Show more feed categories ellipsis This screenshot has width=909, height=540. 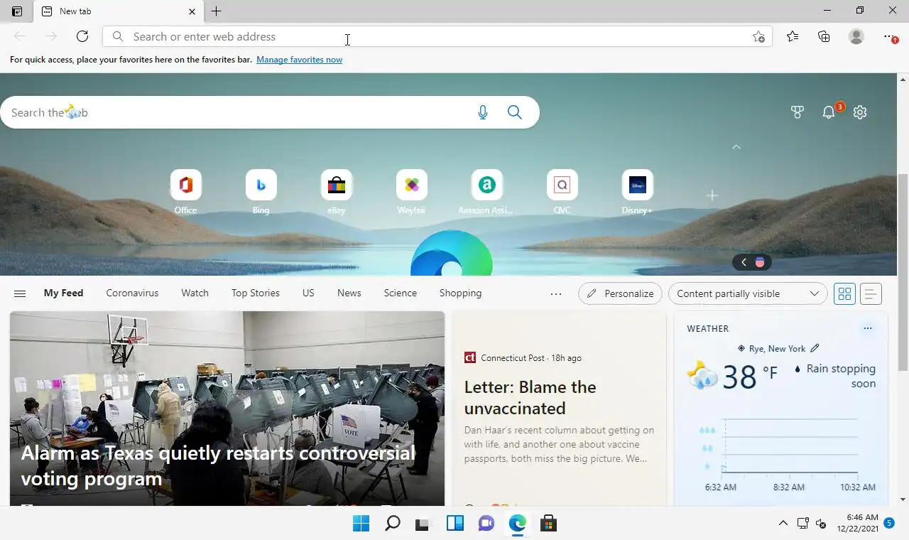click(556, 293)
